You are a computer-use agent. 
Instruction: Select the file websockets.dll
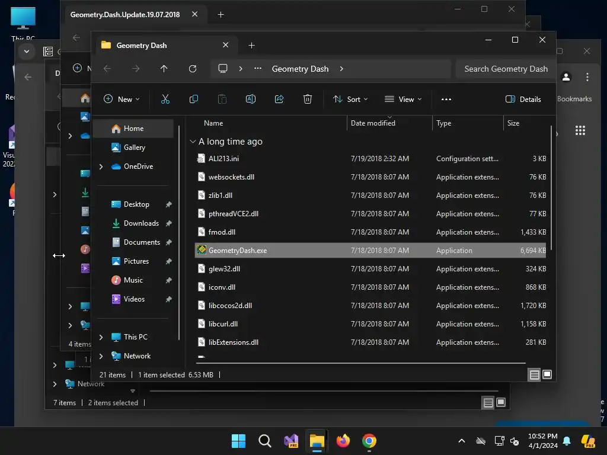tap(371, 177)
